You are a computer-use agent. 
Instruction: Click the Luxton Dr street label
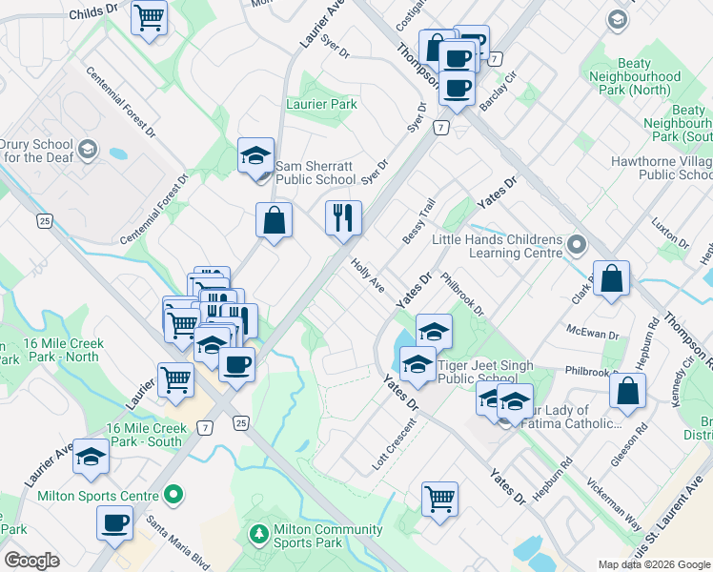670,234
